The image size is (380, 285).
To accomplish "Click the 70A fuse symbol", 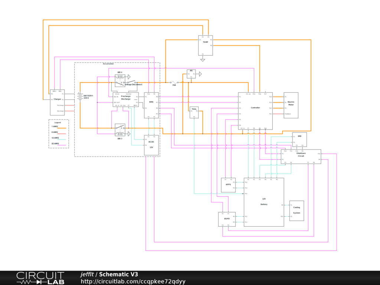I will pos(174,82).
